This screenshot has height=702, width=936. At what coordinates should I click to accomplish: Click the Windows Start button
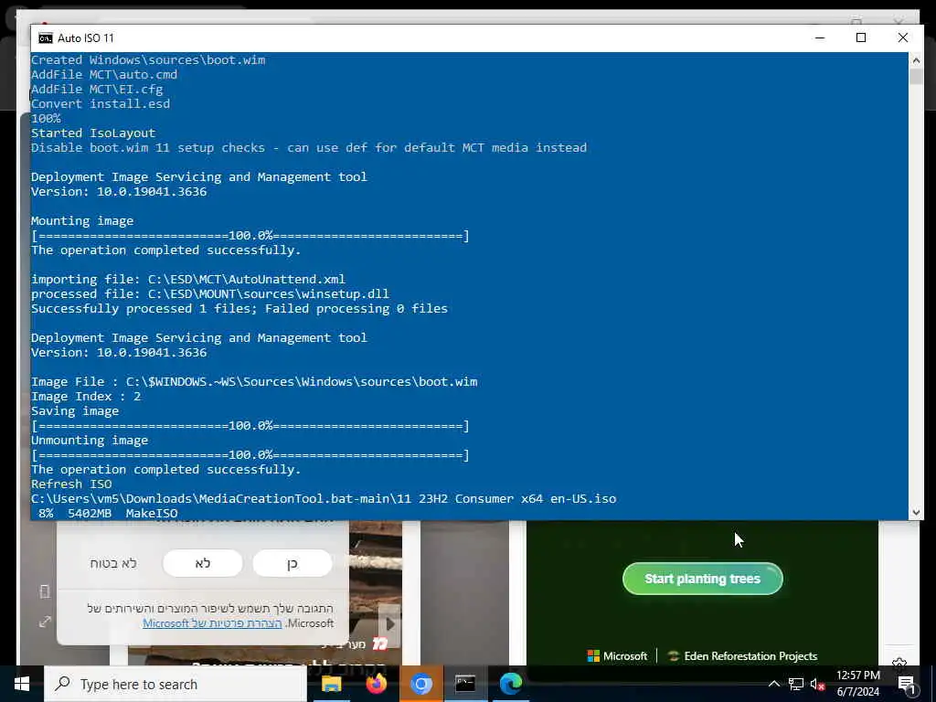point(22,684)
